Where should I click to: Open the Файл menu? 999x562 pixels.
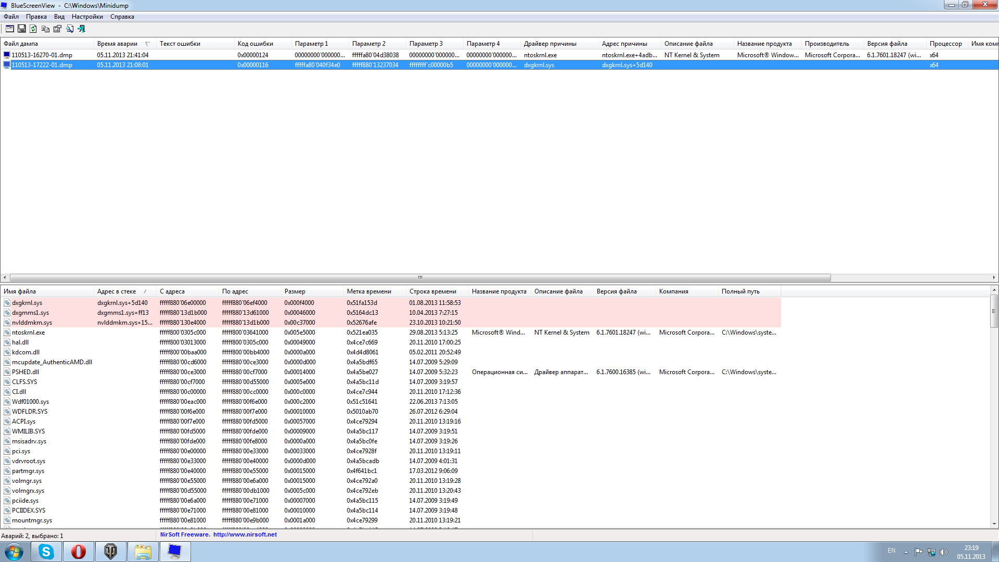tap(11, 17)
